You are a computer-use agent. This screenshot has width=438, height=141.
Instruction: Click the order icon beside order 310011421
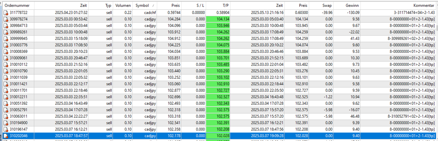tap(5, 84)
